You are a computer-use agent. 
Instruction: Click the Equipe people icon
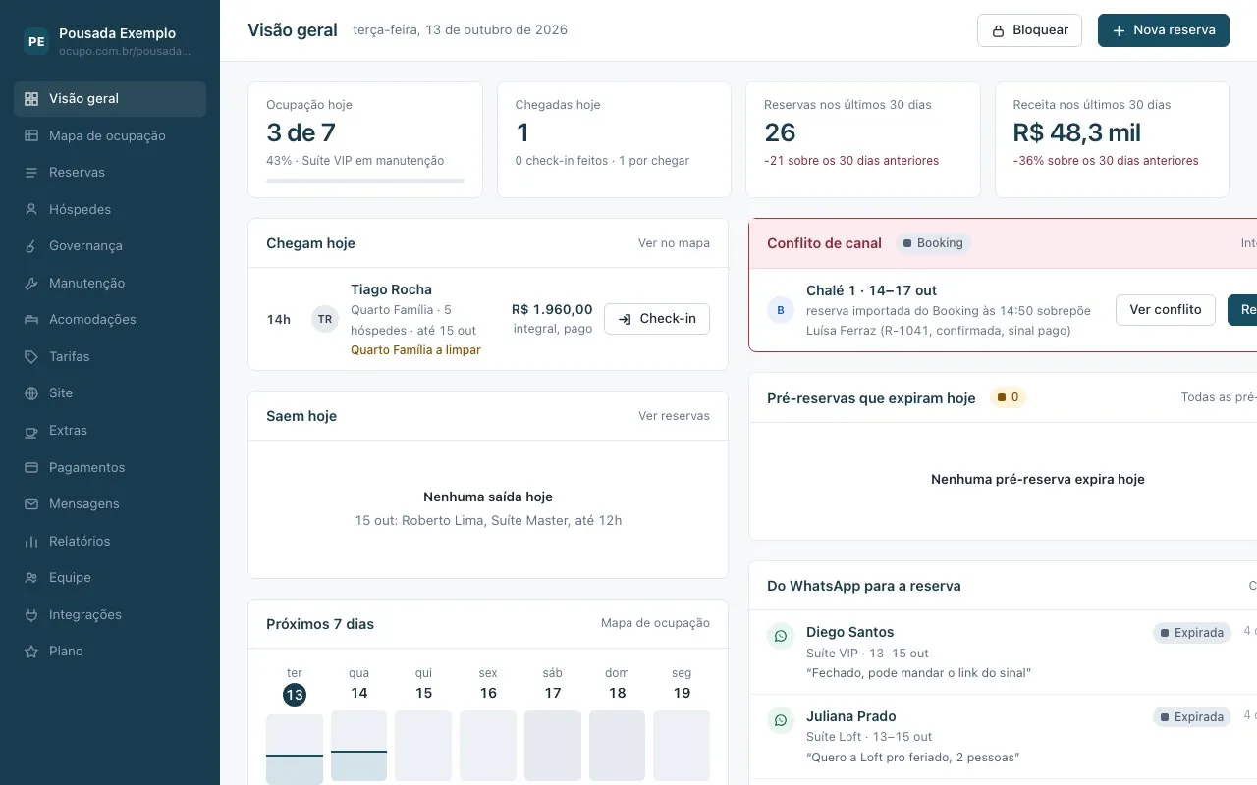click(x=31, y=578)
